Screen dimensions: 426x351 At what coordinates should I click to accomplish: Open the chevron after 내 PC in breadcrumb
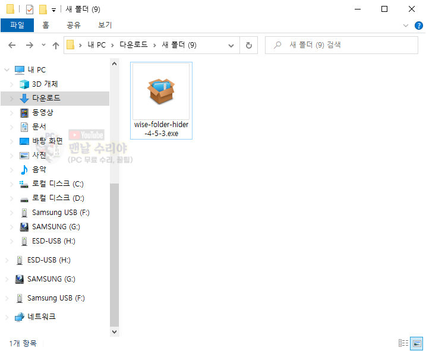(112, 45)
